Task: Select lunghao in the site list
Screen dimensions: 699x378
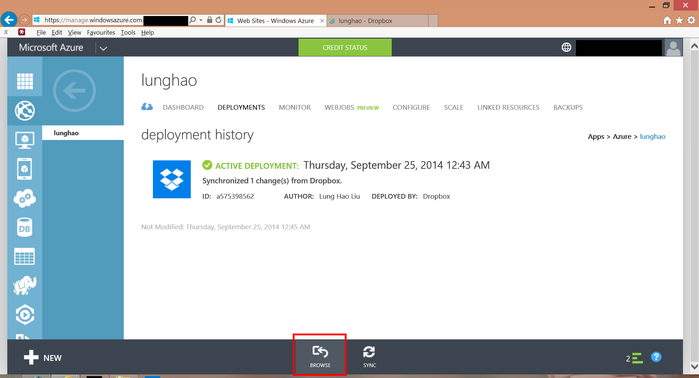Action: [x=83, y=133]
